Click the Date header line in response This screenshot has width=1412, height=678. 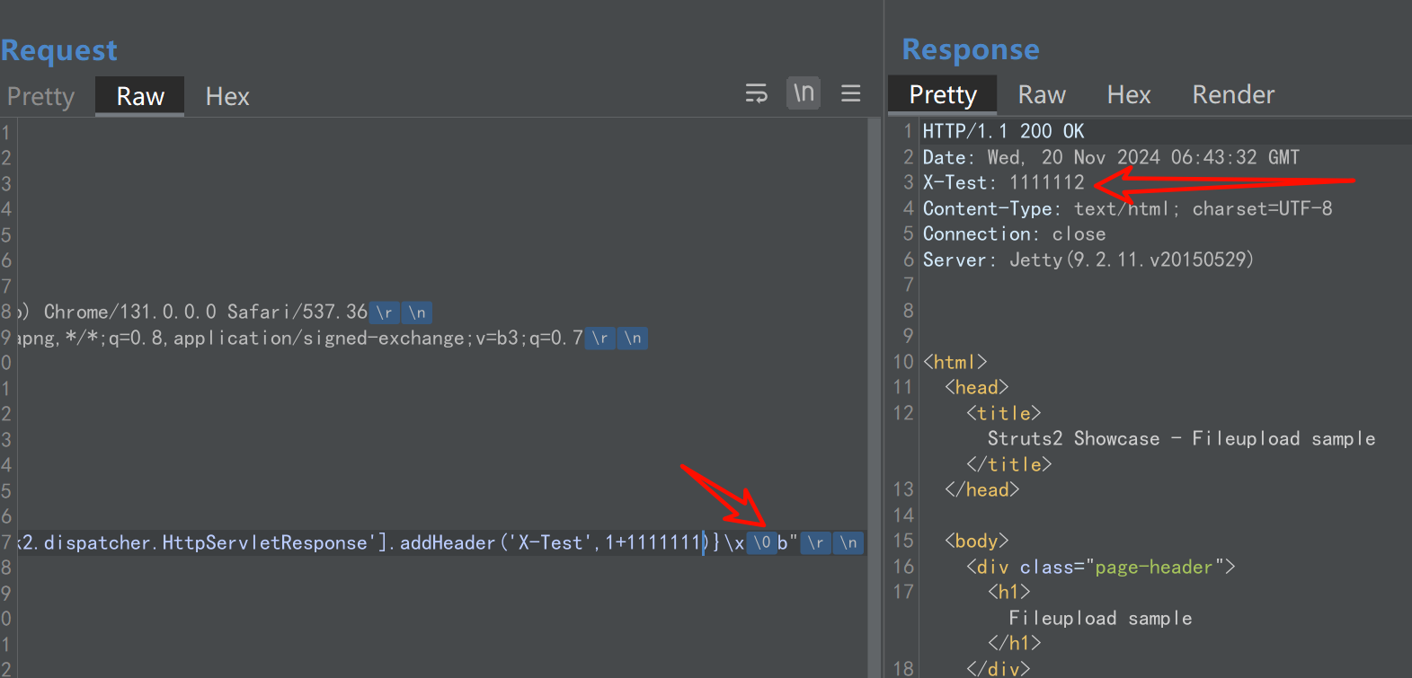(x=1111, y=157)
